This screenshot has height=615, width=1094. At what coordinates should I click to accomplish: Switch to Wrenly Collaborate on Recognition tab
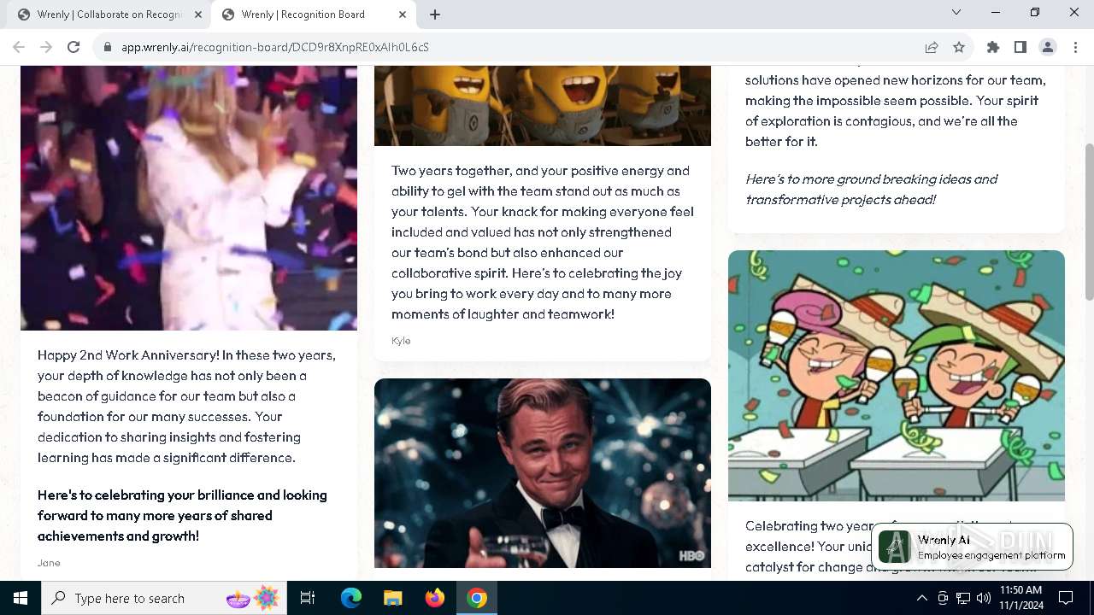coord(109,15)
